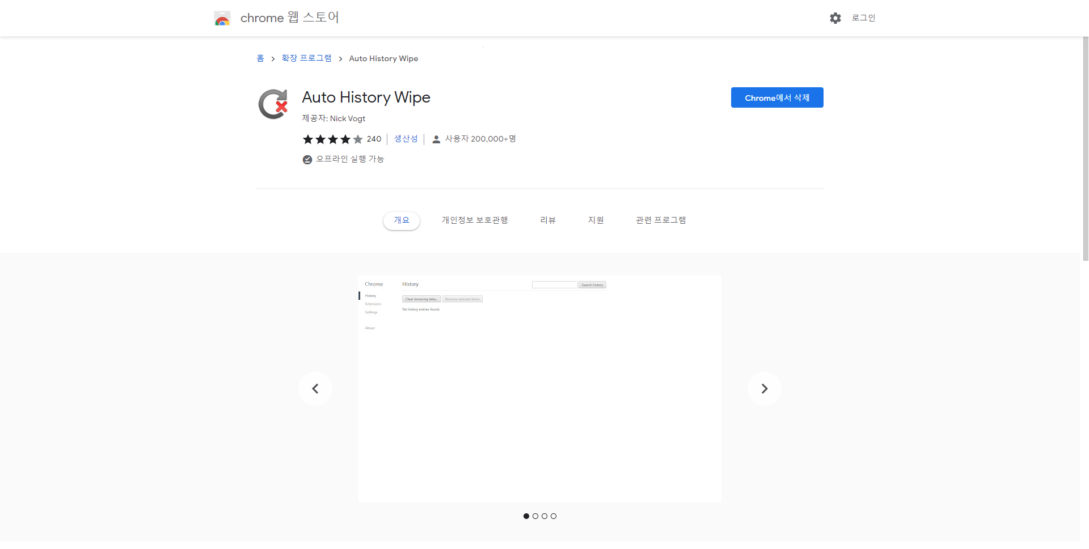Open the 지원 tab

(596, 220)
